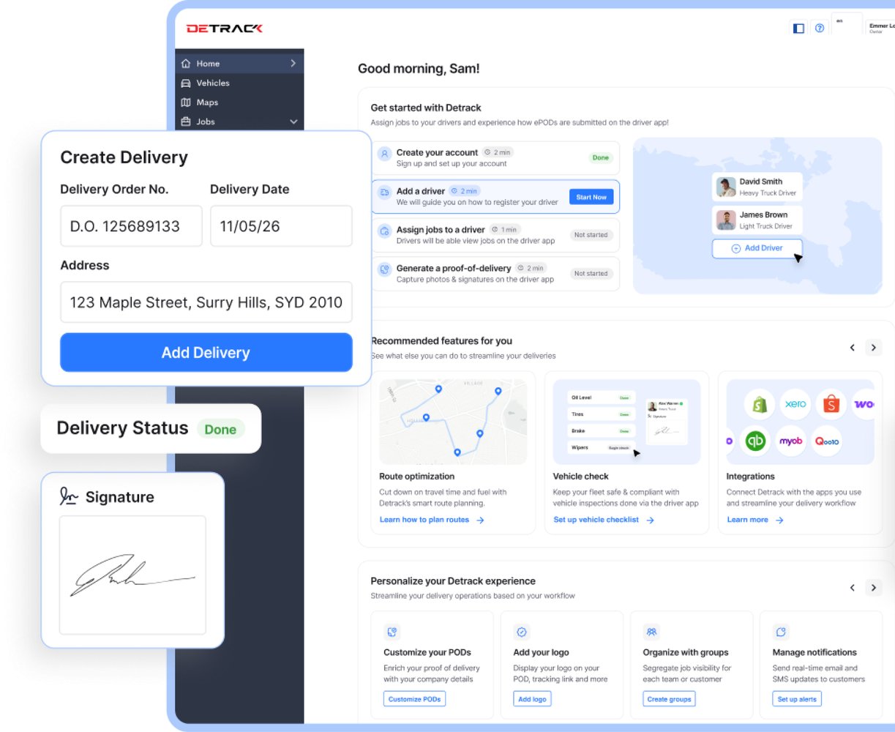Expand the Home menu chevron
Image resolution: width=895 pixels, height=732 pixels.
293,64
